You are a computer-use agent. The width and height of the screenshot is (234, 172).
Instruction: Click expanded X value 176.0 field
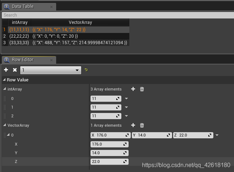click(x=109, y=144)
